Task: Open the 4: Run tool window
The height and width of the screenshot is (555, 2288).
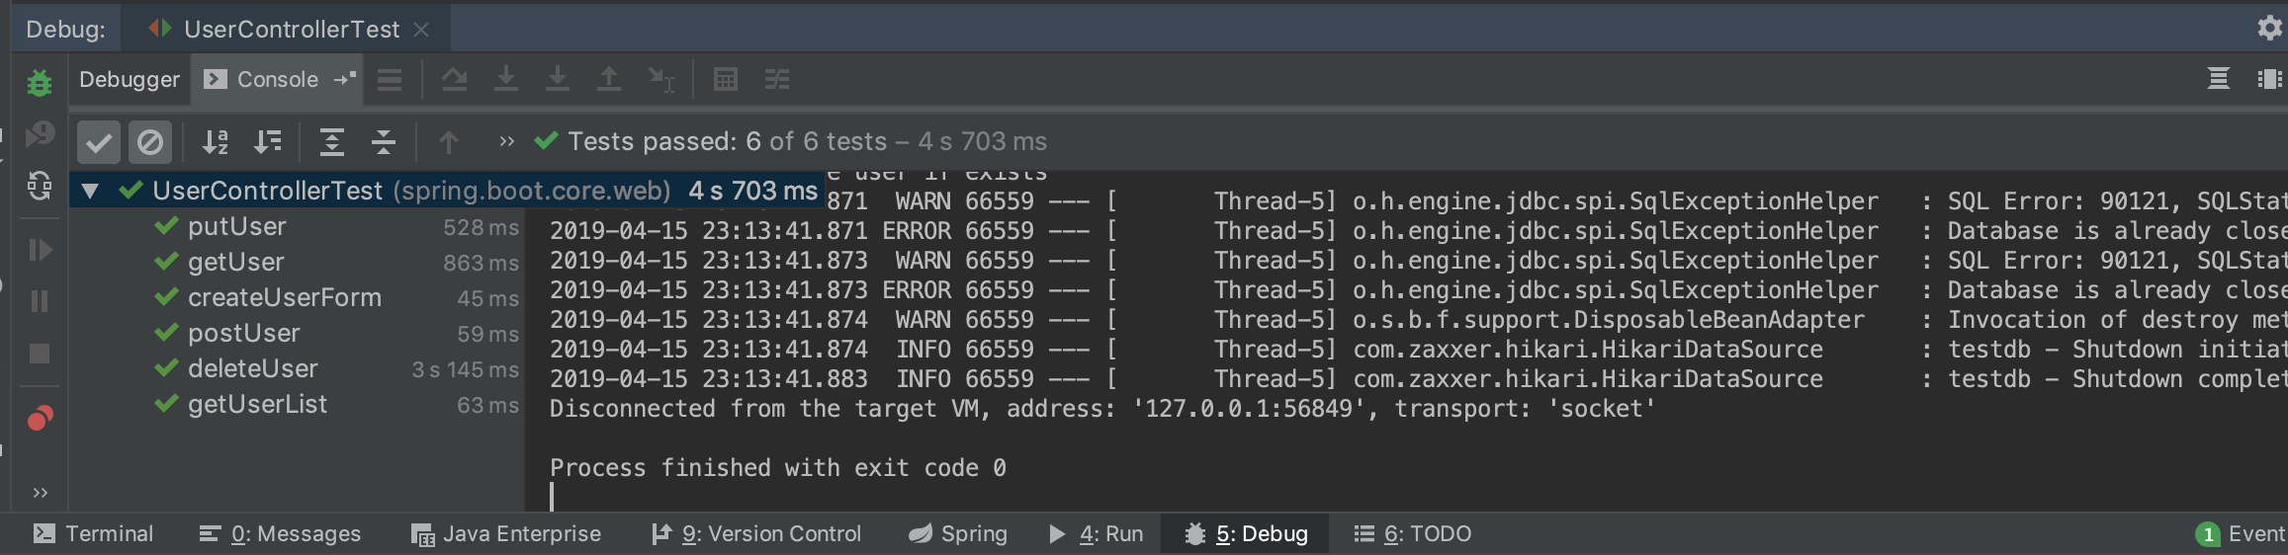Action: (x=1097, y=534)
